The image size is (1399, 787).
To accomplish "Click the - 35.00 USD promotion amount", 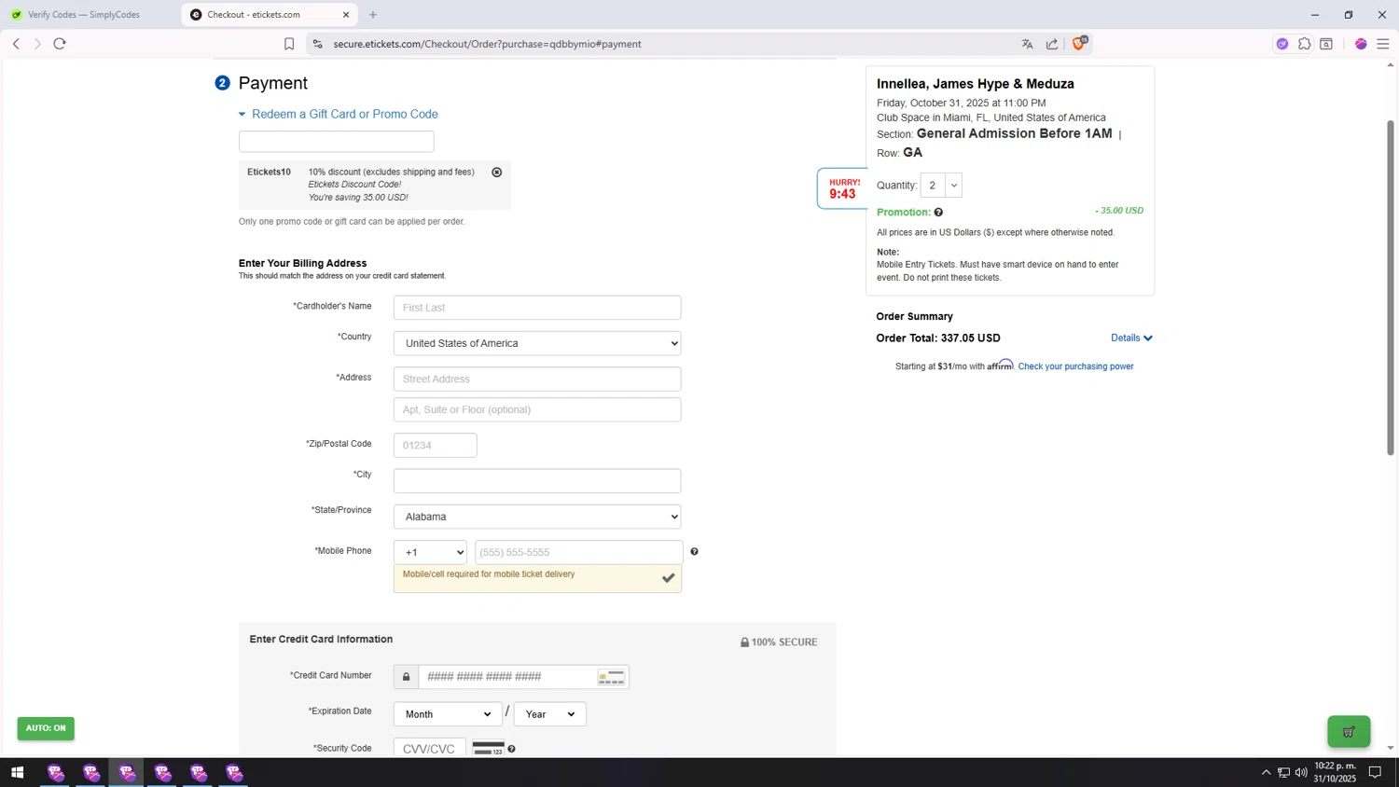I will click(x=1119, y=211).
